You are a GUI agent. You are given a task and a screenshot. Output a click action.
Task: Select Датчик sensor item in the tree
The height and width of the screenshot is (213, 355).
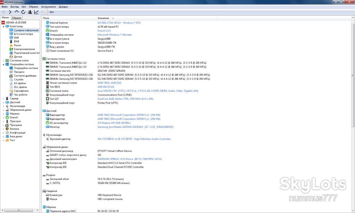(x=18, y=57)
